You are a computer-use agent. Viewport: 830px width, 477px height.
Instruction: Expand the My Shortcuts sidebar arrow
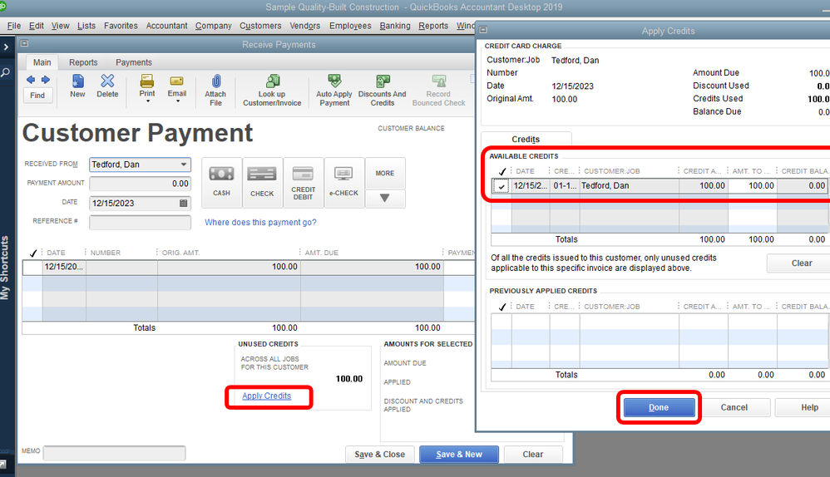[x=6, y=47]
